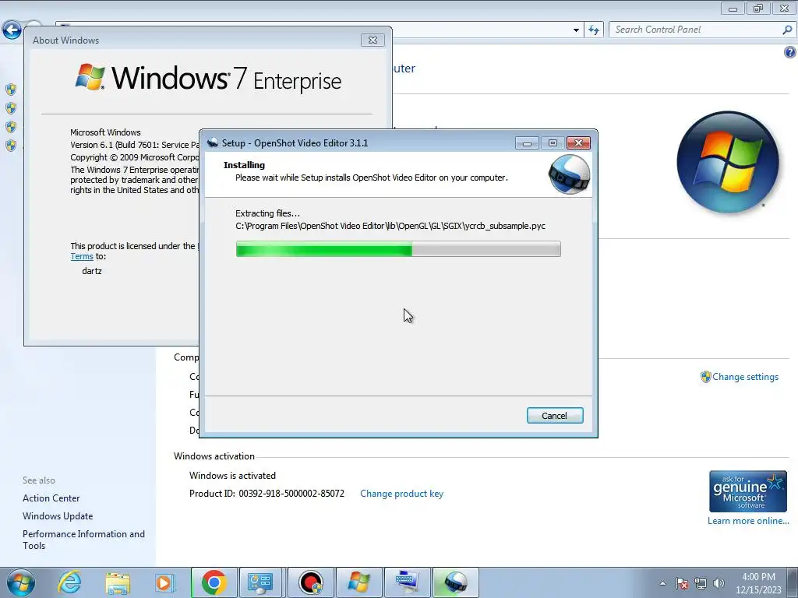
Task: Click the Product ID text
Action: [267, 494]
